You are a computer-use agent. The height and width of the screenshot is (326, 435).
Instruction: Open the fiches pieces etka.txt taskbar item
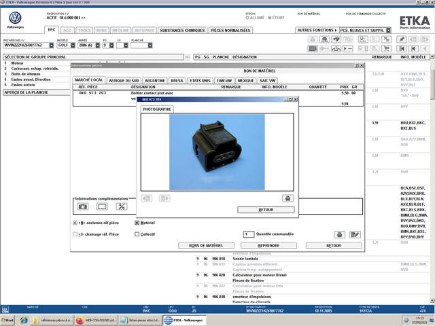click(141, 320)
